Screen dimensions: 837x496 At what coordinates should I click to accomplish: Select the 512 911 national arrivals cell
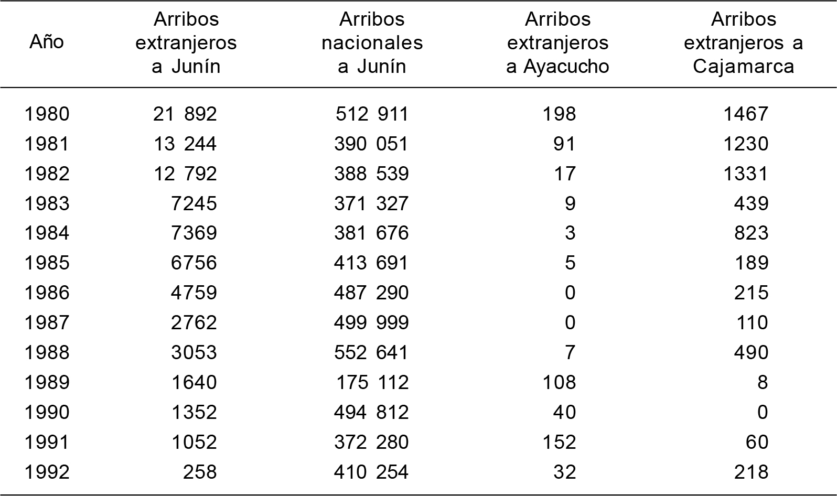click(x=371, y=114)
